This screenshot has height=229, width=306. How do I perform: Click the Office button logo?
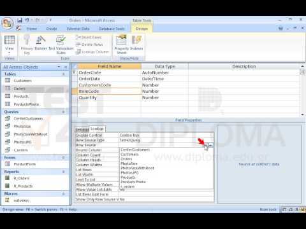8,24
